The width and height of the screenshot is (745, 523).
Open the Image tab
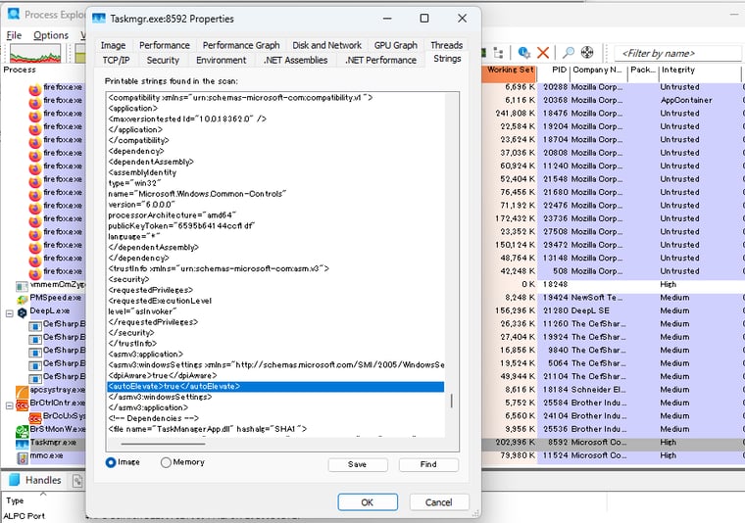coord(113,45)
